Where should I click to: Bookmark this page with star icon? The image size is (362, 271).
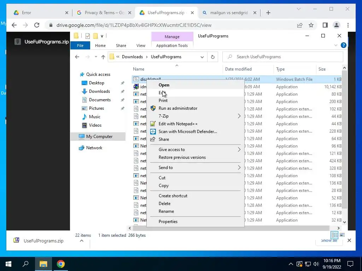click(x=311, y=25)
